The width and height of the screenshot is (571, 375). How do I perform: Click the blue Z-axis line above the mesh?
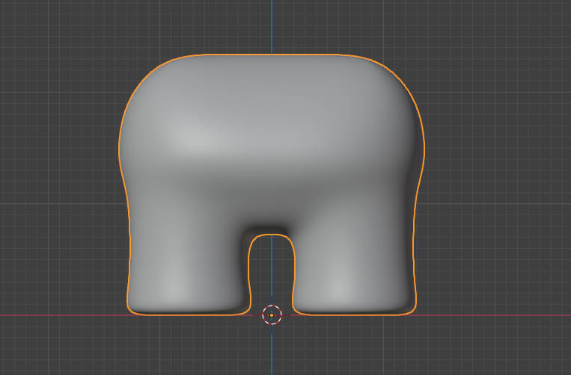pyautogui.click(x=272, y=26)
